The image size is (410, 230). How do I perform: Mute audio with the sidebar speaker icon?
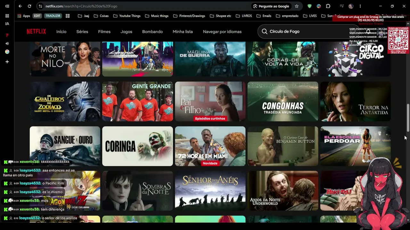coord(7,43)
